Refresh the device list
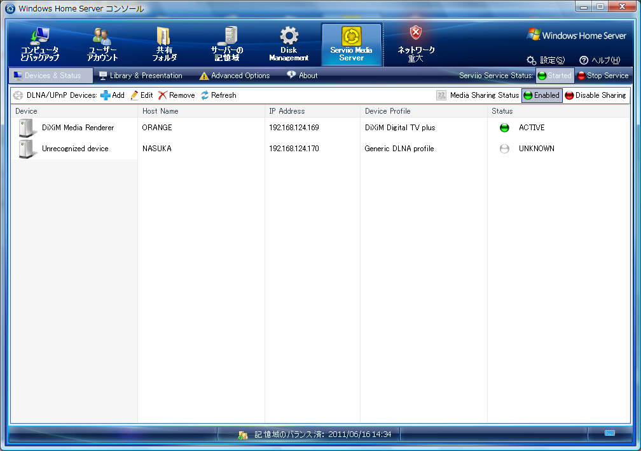 point(218,95)
